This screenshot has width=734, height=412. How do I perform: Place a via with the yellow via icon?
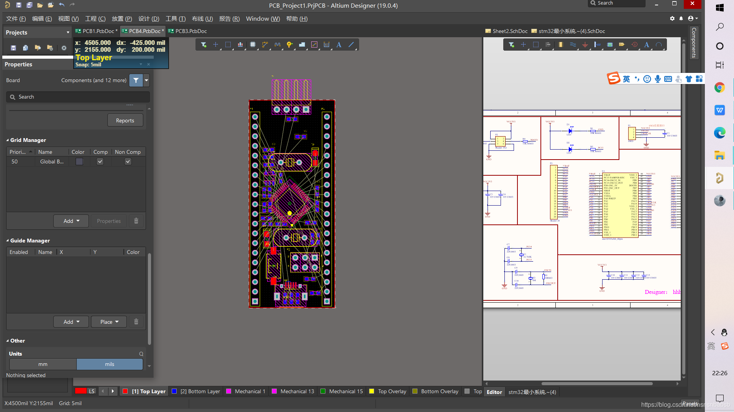(x=290, y=45)
